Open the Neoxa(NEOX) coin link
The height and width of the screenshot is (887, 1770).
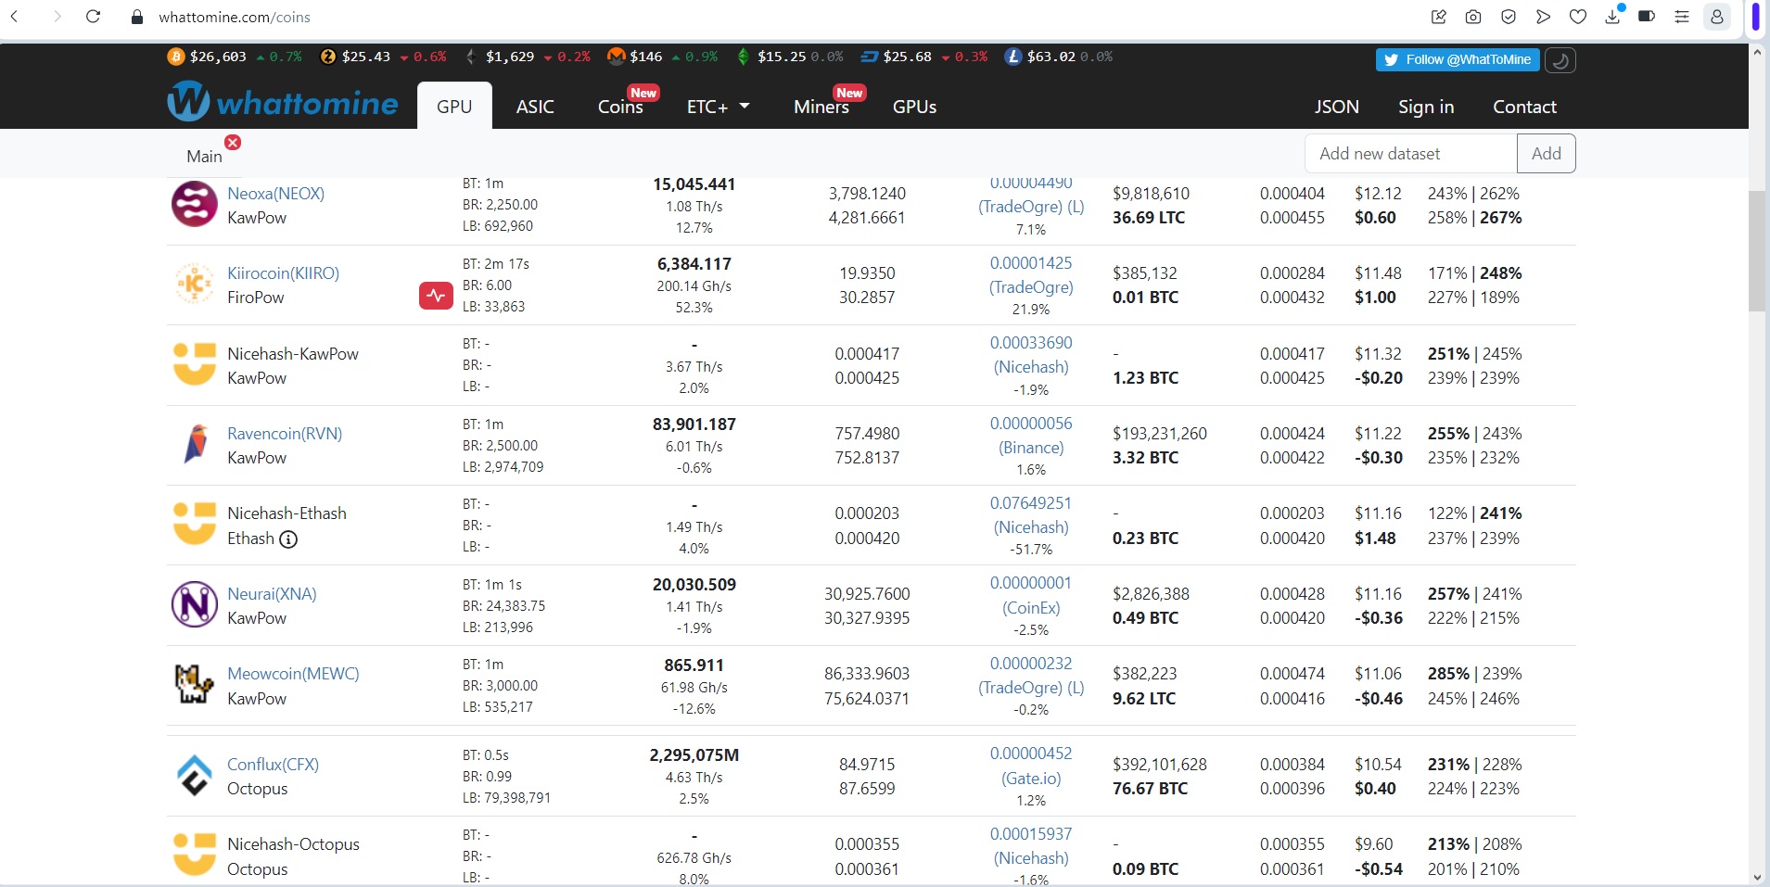coord(275,194)
